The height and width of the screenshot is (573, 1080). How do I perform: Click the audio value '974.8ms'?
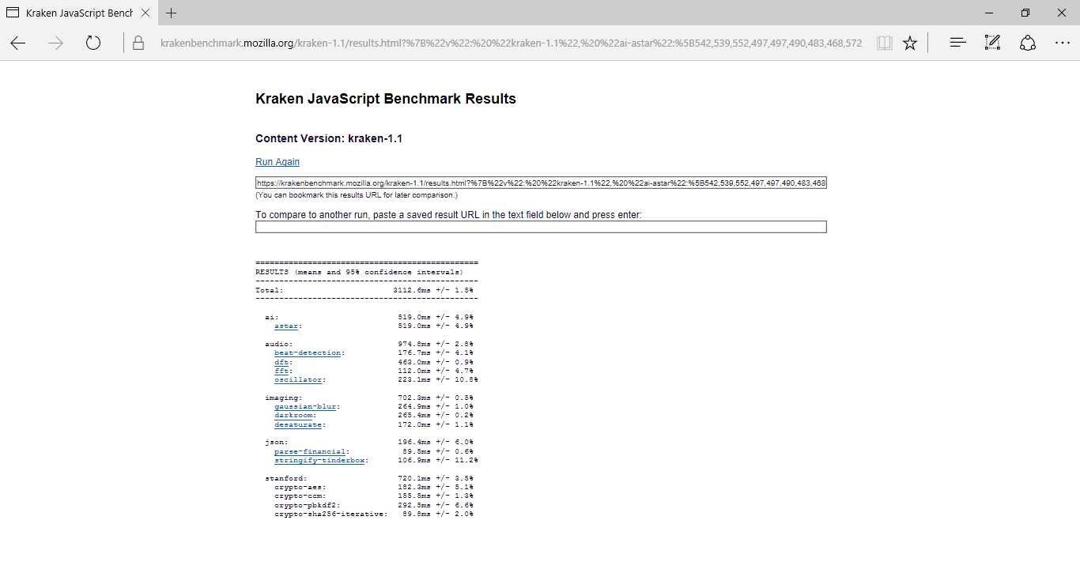point(414,344)
